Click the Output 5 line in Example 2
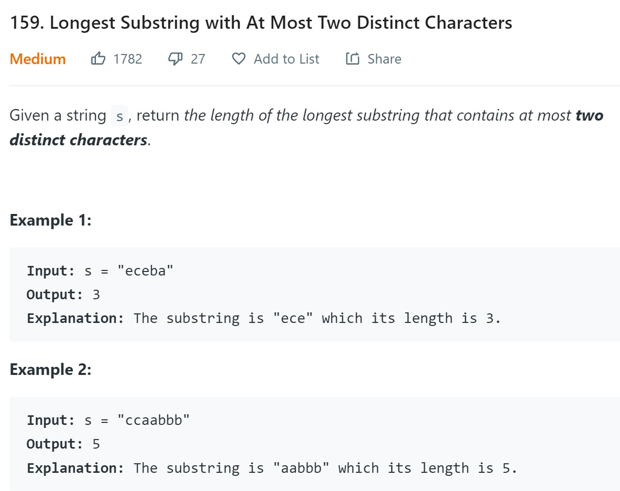This screenshot has height=491, width=620. (x=63, y=444)
